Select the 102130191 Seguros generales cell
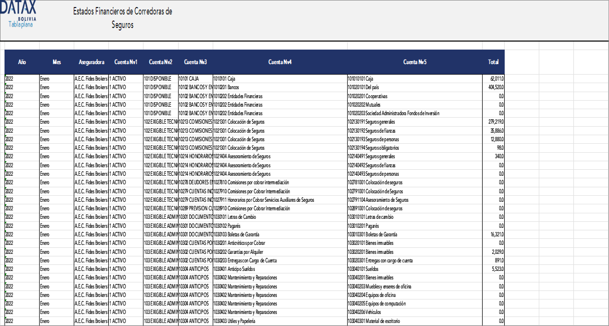 (415, 122)
